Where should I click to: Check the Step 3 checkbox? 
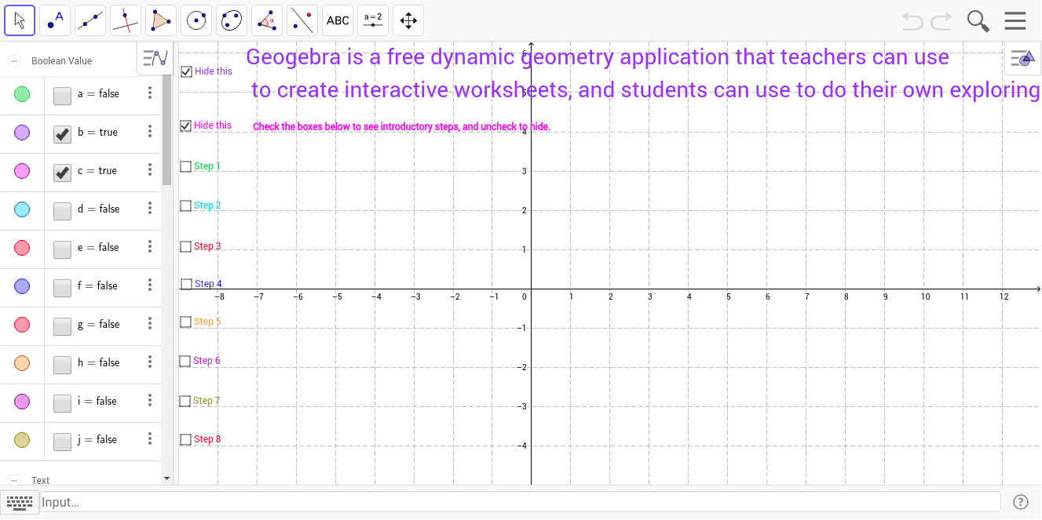(186, 246)
